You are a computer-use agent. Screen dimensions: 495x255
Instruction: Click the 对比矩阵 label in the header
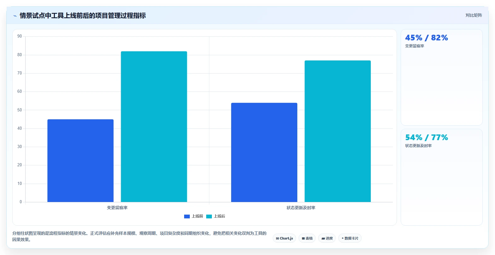[x=474, y=15]
